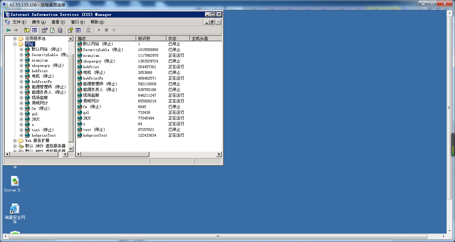
Task: Open the 窗口(W) menu
Action: (x=78, y=22)
